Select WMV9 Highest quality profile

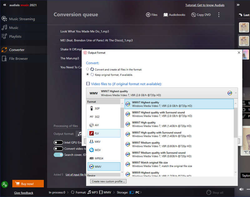[179, 174]
